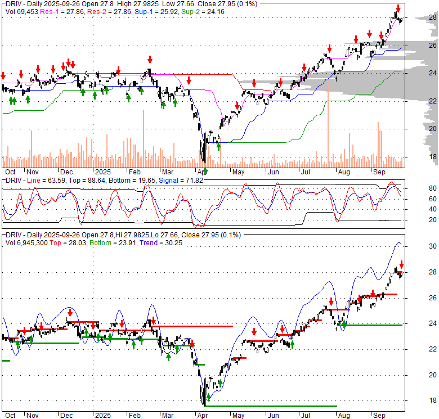
Task: Click the 'Top = 88.64' oscillator label
Action: [87, 181]
